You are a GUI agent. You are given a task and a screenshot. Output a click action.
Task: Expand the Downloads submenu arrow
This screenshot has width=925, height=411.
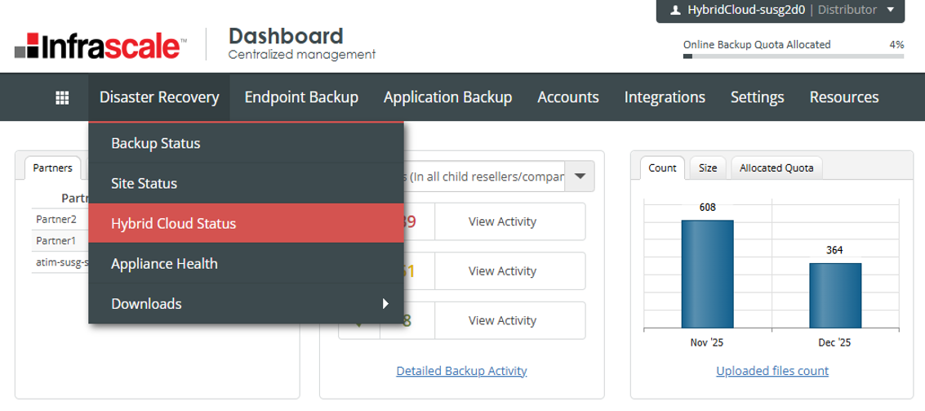tap(385, 304)
